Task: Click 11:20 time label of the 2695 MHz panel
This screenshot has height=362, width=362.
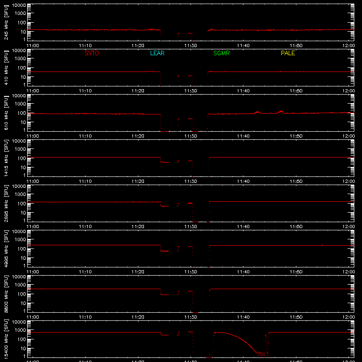Action: tap(138, 227)
